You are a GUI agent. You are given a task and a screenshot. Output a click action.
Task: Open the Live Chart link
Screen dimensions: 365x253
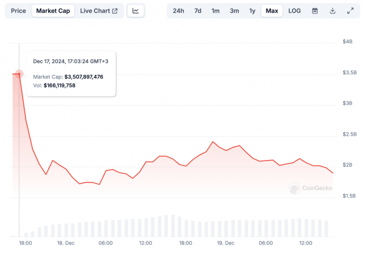pos(99,11)
